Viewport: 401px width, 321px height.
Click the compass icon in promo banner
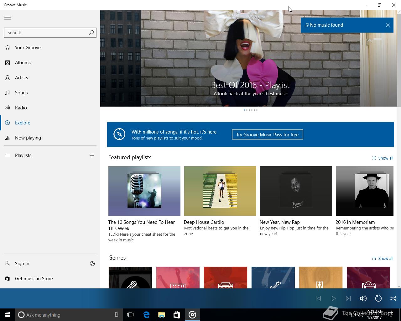tap(119, 134)
